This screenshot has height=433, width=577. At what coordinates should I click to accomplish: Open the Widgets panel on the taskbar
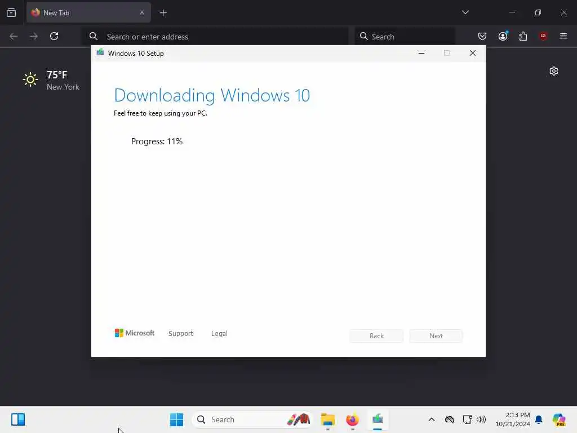click(x=18, y=419)
